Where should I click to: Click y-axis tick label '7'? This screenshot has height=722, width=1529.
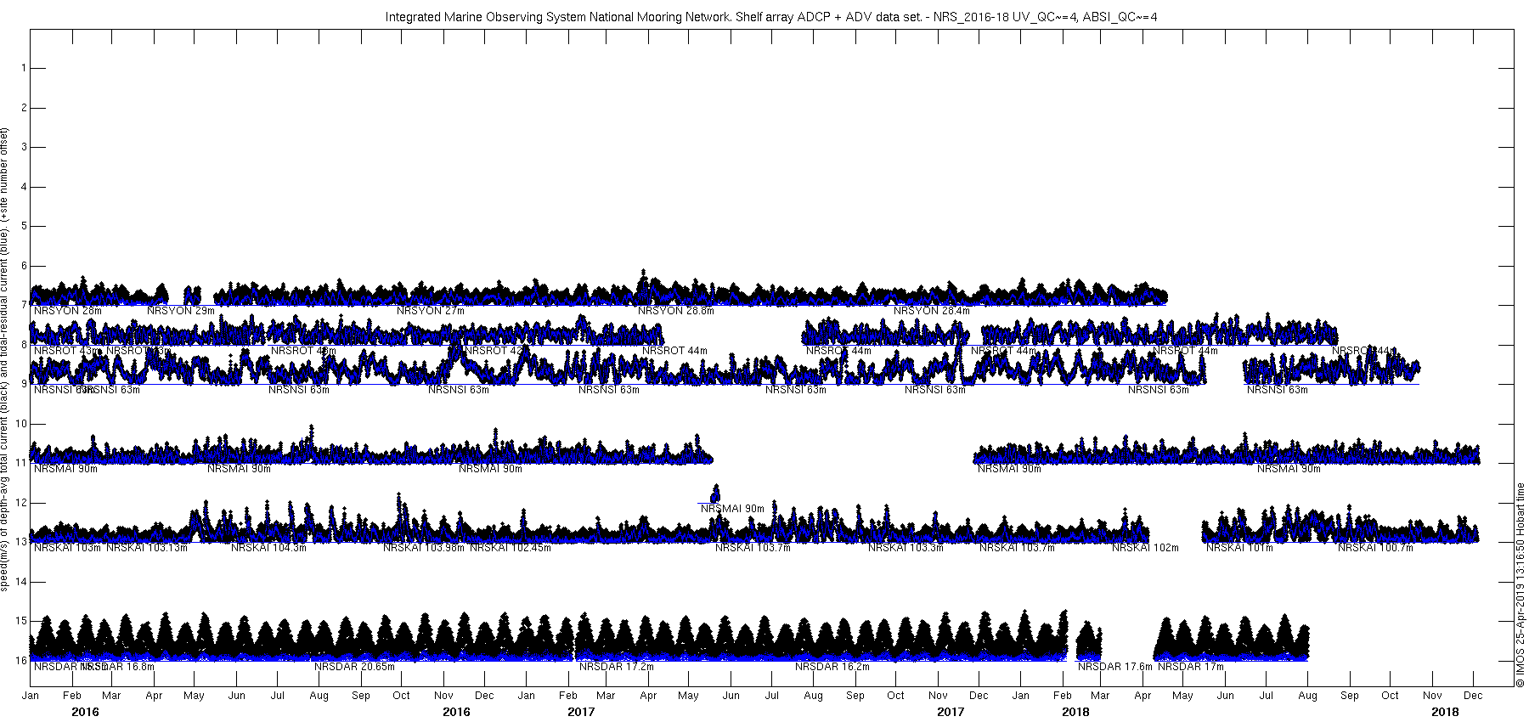point(24,305)
